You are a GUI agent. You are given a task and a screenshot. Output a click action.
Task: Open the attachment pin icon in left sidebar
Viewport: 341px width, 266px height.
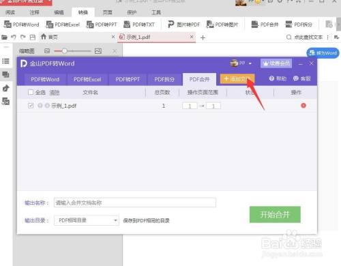pos(5,88)
